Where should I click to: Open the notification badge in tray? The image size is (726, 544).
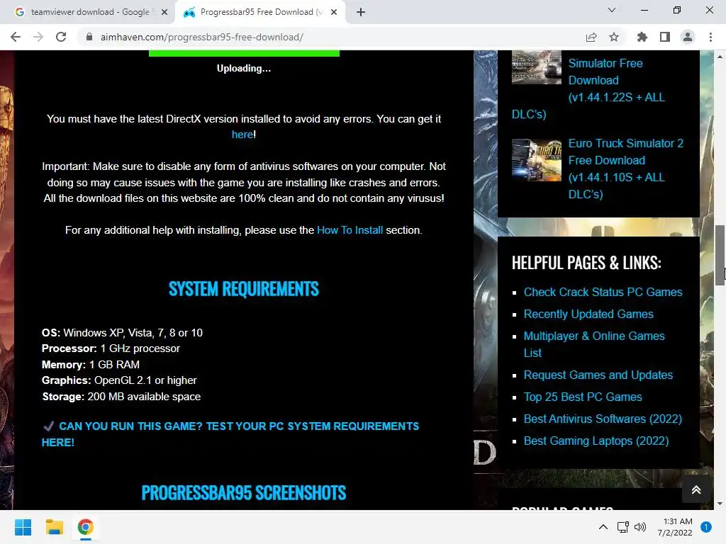[706, 527]
